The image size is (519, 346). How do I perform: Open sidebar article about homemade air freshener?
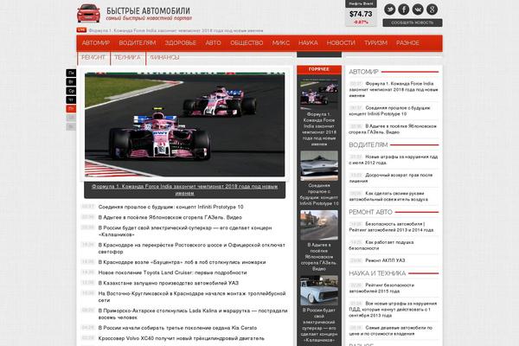tap(388, 196)
